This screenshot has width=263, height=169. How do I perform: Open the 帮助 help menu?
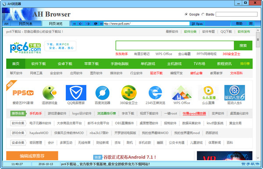point(239,24)
